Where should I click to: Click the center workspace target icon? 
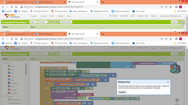[177, 100]
